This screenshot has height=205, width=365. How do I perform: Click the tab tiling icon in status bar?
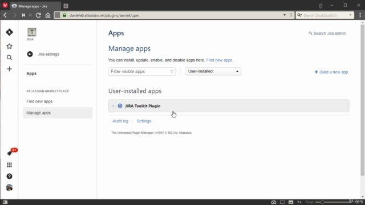282,202
